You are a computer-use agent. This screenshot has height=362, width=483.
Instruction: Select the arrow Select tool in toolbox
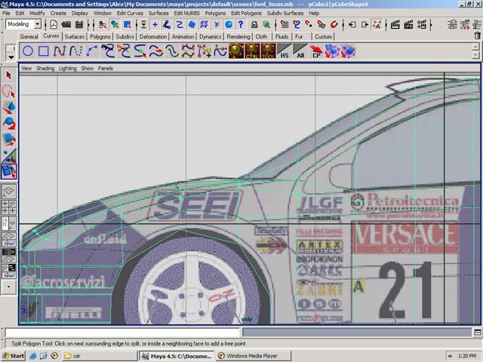click(9, 75)
